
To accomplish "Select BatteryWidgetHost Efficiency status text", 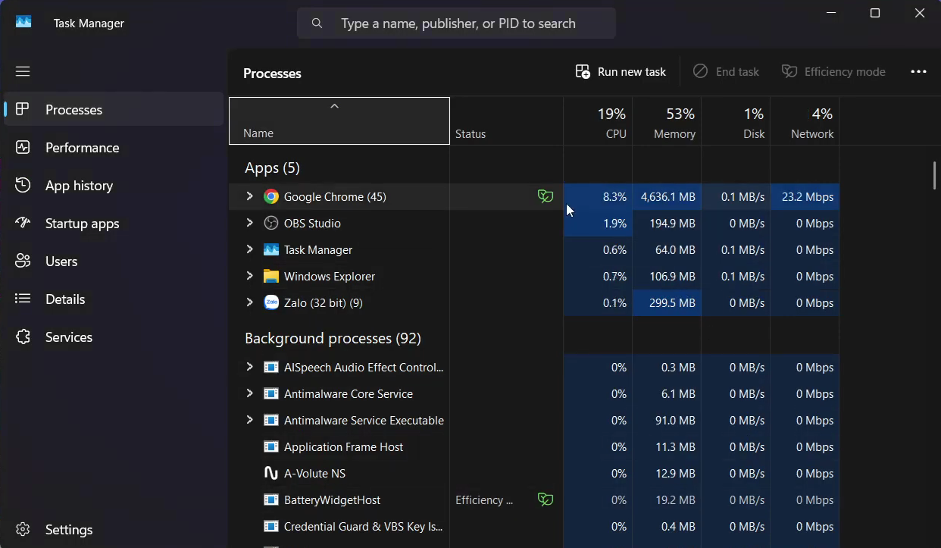I will 484,500.
